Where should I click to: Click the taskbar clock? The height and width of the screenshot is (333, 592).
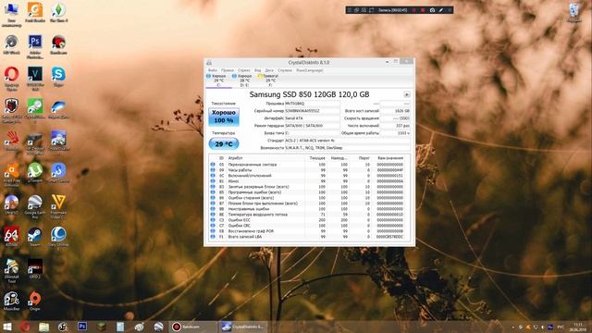[x=578, y=327]
